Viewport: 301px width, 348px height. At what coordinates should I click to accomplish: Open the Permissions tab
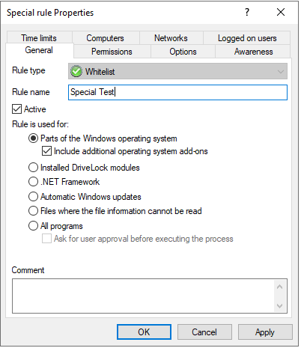[112, 52]
